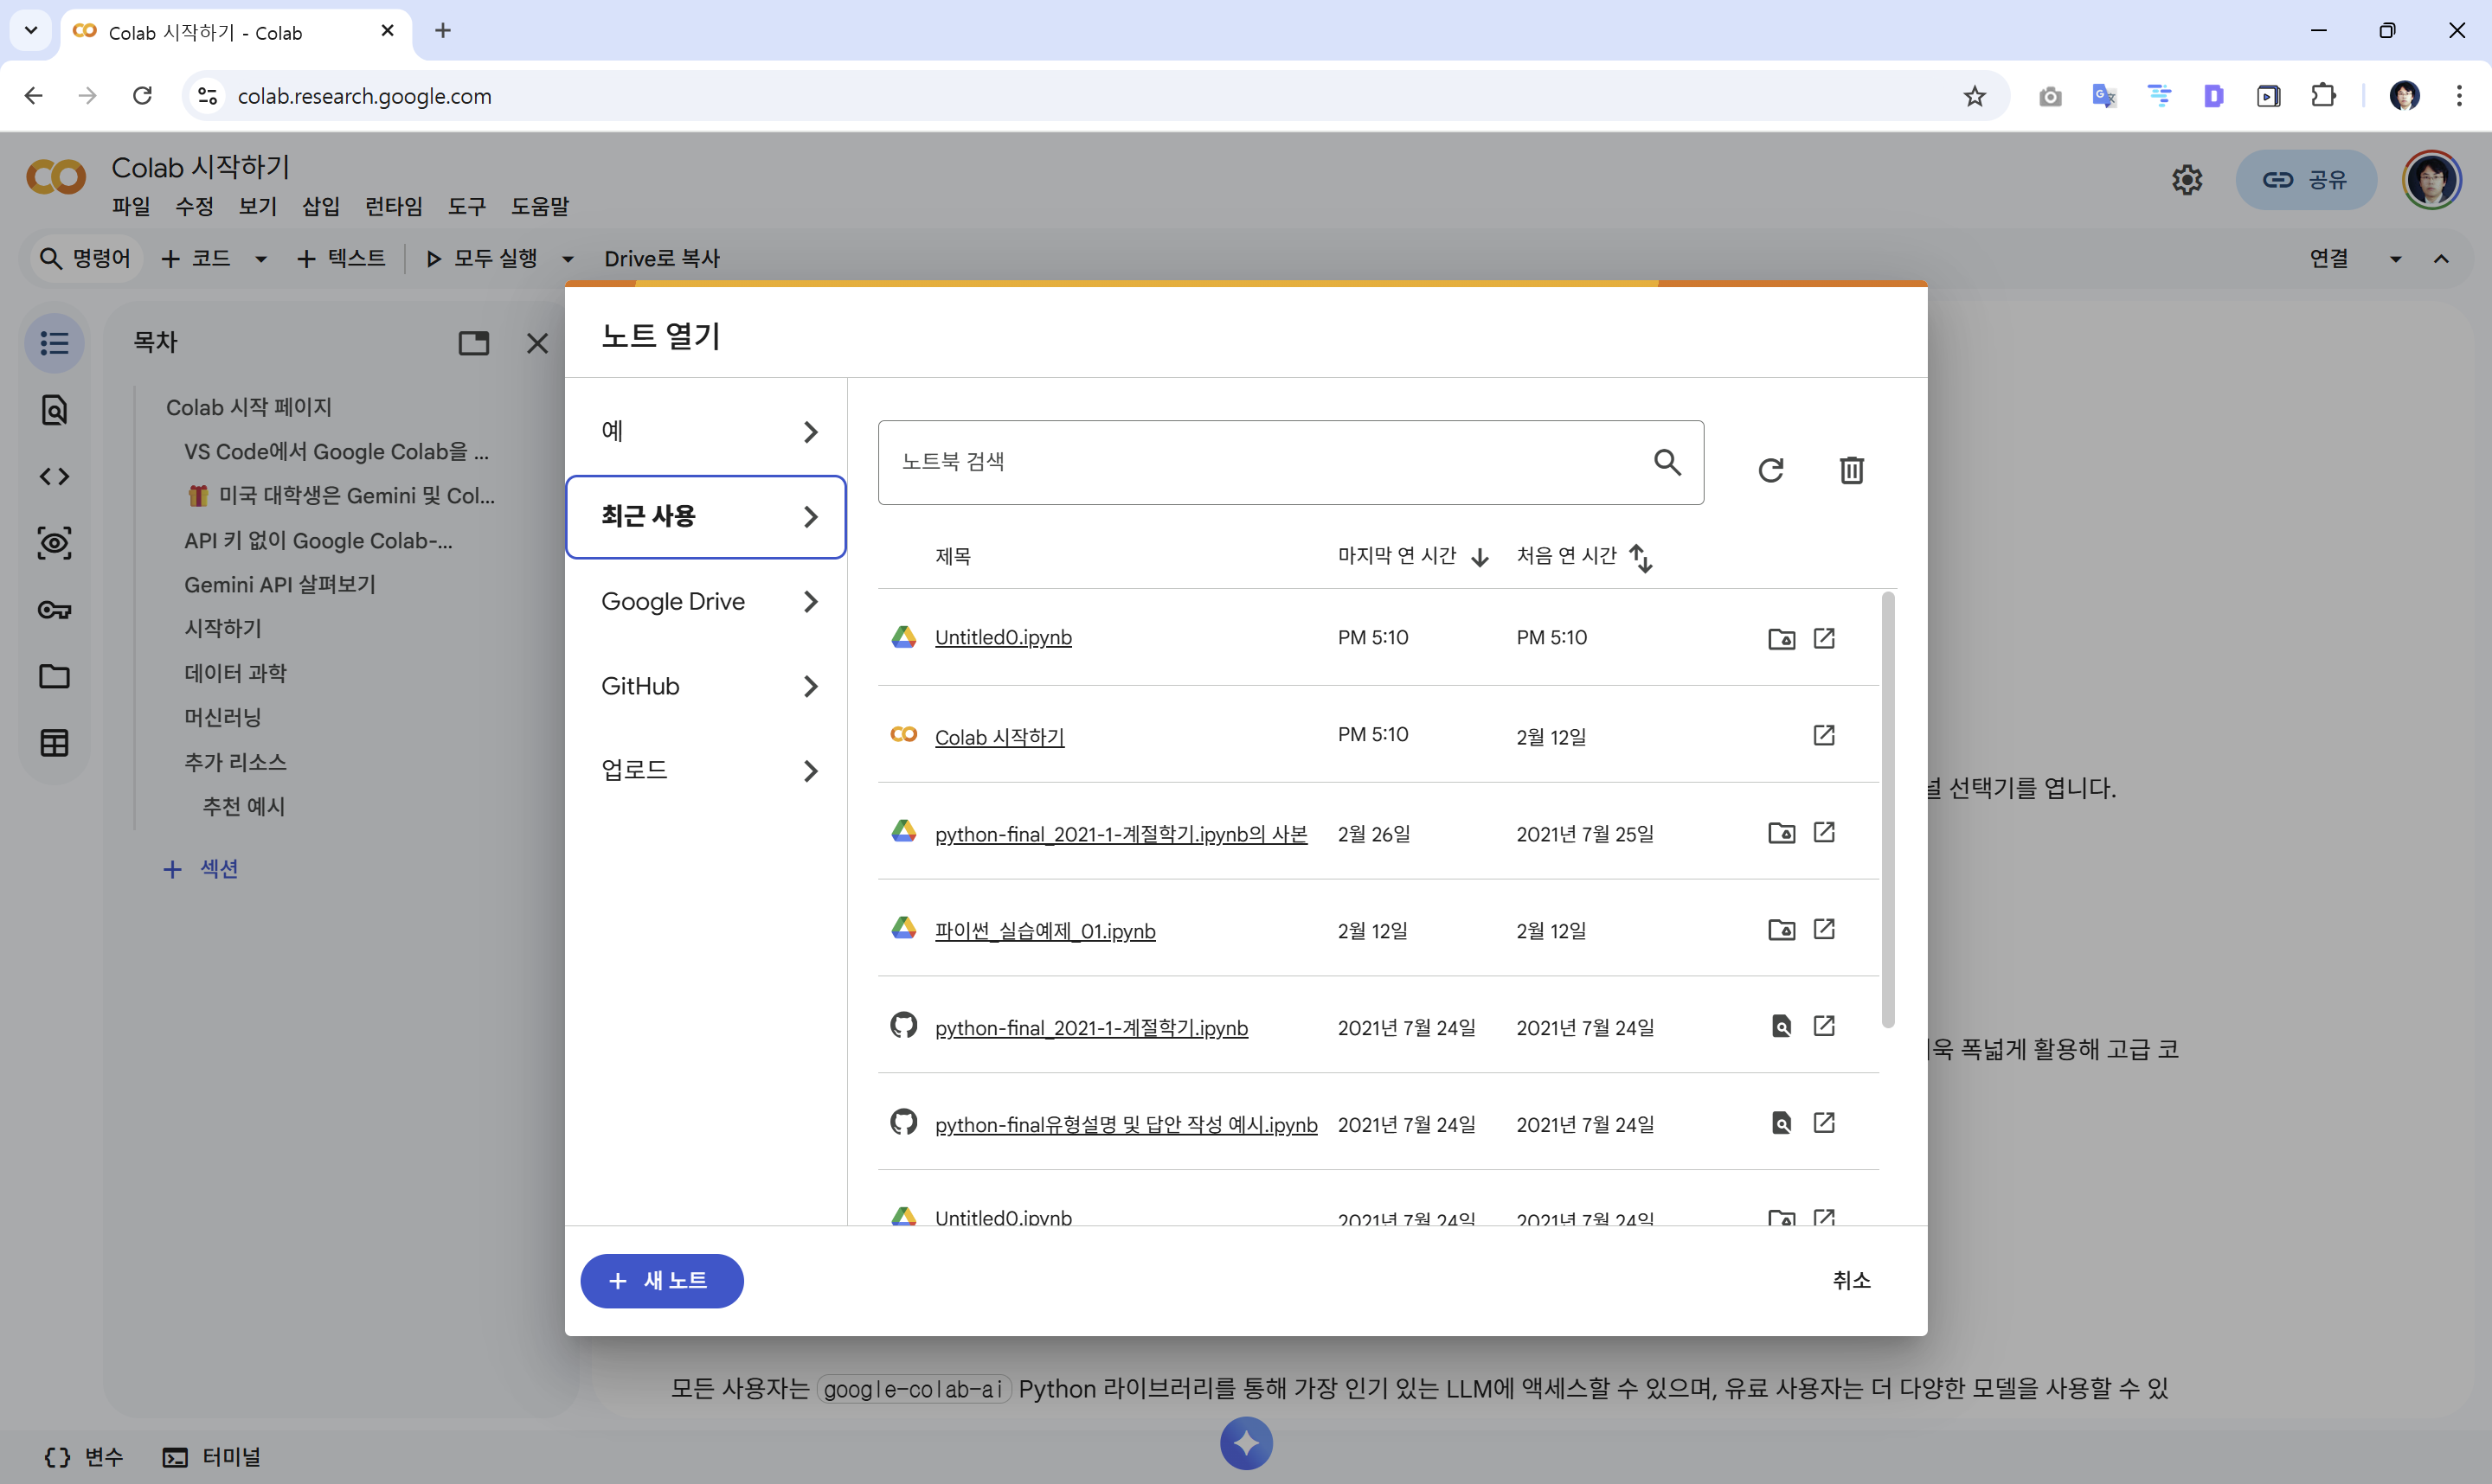
Task: Bookmark this page with the star icon
Action: [1974, 96]
